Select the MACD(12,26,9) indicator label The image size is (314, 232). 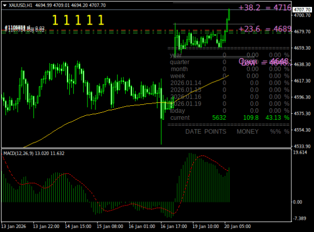(19, 153)
